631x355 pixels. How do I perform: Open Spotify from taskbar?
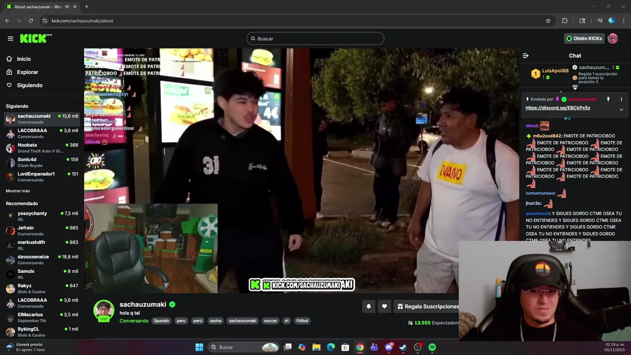432,347
